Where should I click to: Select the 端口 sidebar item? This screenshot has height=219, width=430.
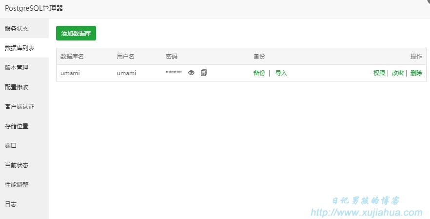coord(24,145)
